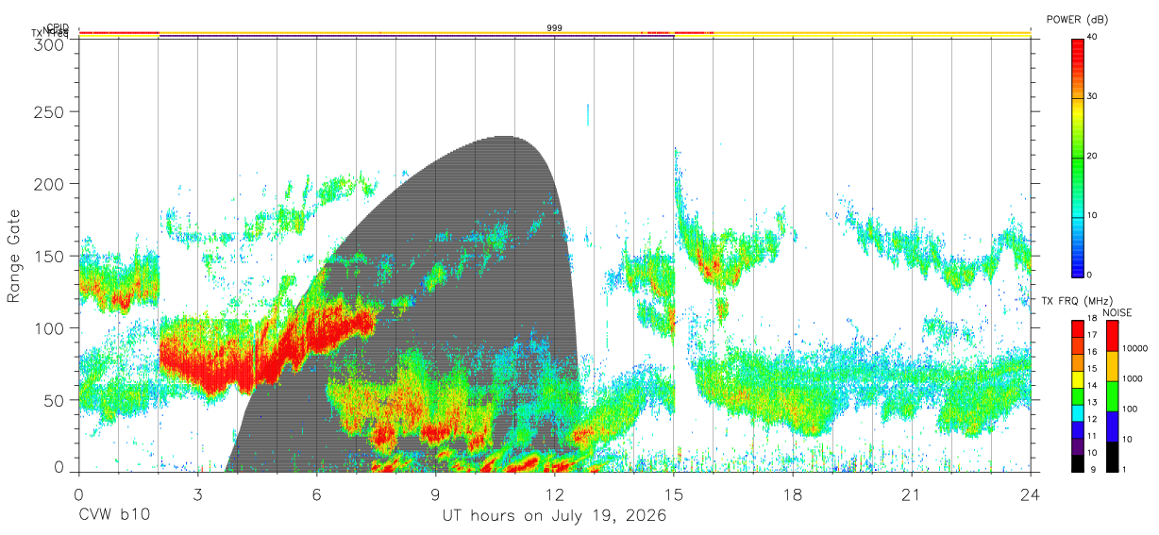Click the 200 range gate tick label
The height and width of the screenshot is (535, 1159).
coord(49,183)
